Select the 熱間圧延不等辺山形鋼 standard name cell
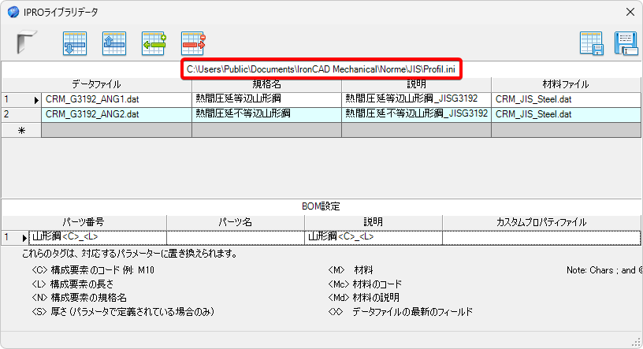The image size is (643, 349). coord(266,114)
